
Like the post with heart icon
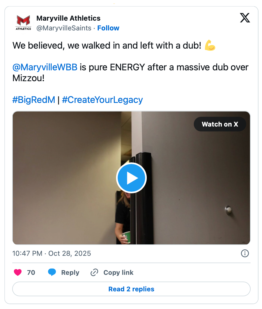(18, 272)
